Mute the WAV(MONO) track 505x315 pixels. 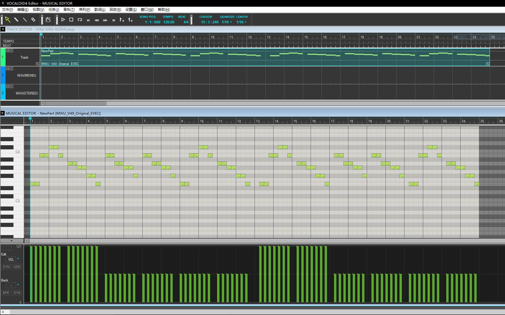pos(8,69)
